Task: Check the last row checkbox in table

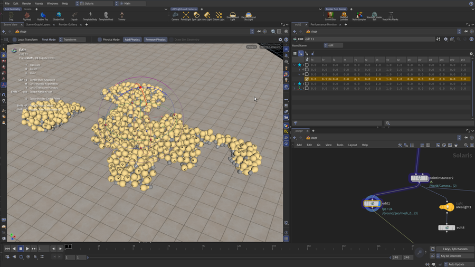Action: [307, 89]
